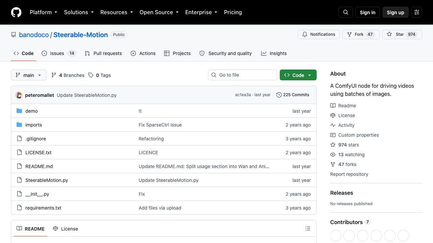Viewport: 433px width, 243px height.
Task: Open the Actions tab
Action: coord(143,53)
